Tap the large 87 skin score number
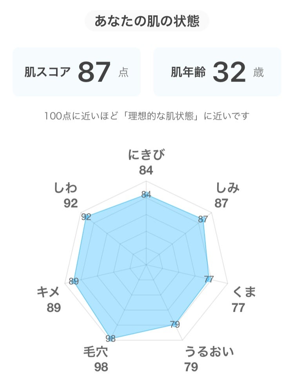294x387 pixels. click(94, 72)
